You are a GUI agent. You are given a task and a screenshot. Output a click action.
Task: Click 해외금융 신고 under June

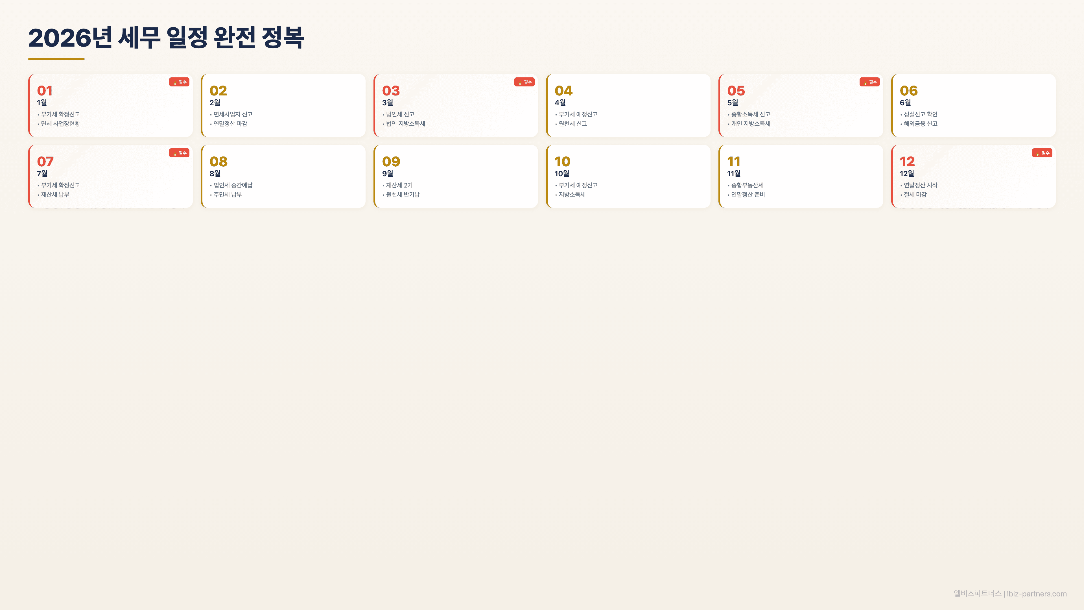pyautogui.click(x=920, y=123)
